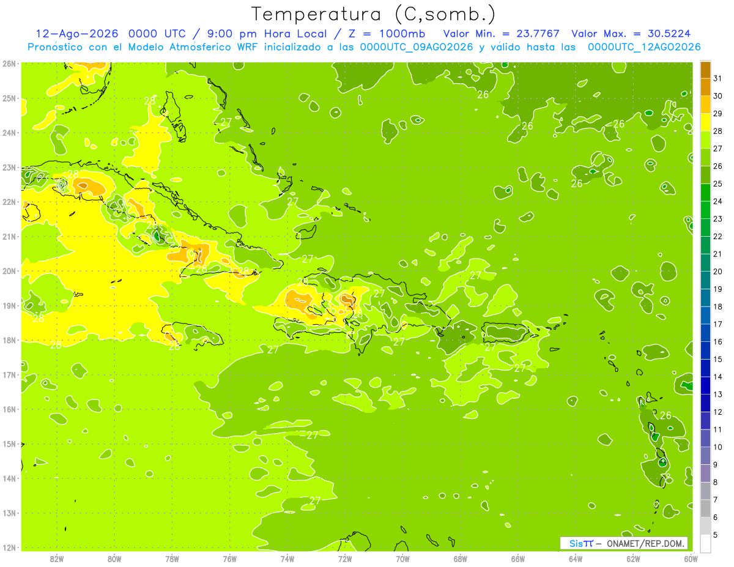Click the colorbar legend label '5'
Image resolution: width=734 pixels, height=567 pixels.
(715, 535)
